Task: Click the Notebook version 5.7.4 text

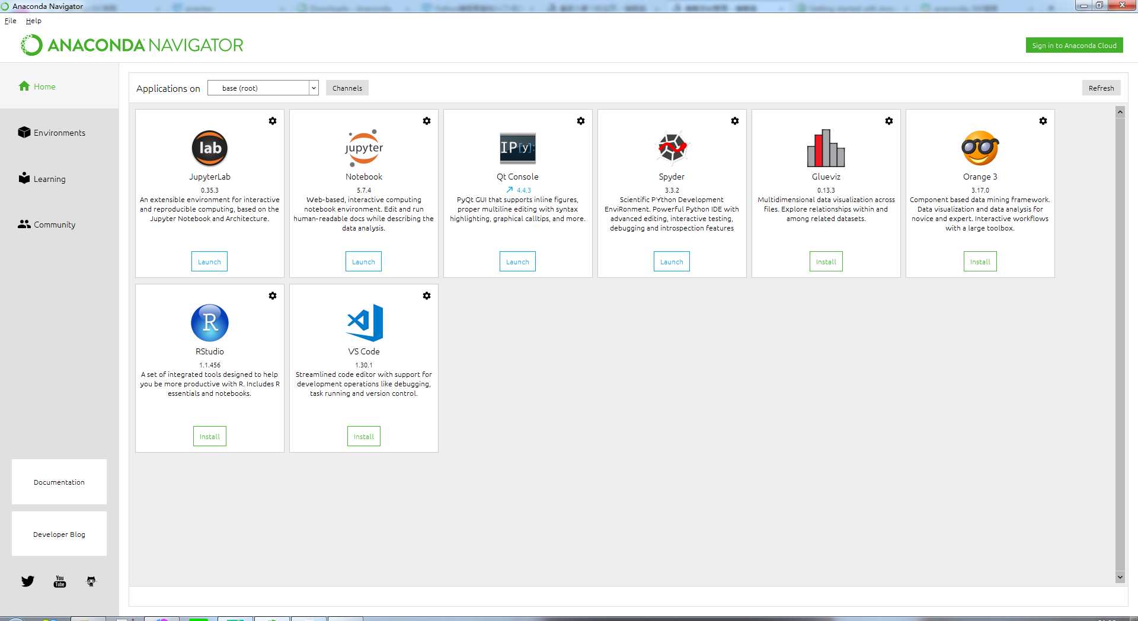Action: [364, 190]
